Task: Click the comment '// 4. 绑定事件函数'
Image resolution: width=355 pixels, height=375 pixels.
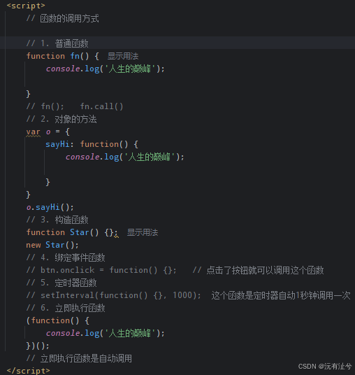Action: (66, 257)
